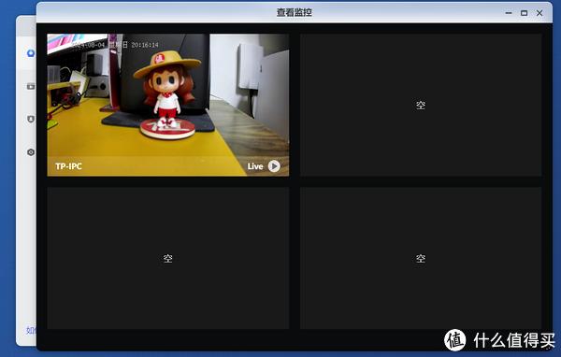
Task: Open the settings gear icon in sidebar
Action: click(31, 152)
